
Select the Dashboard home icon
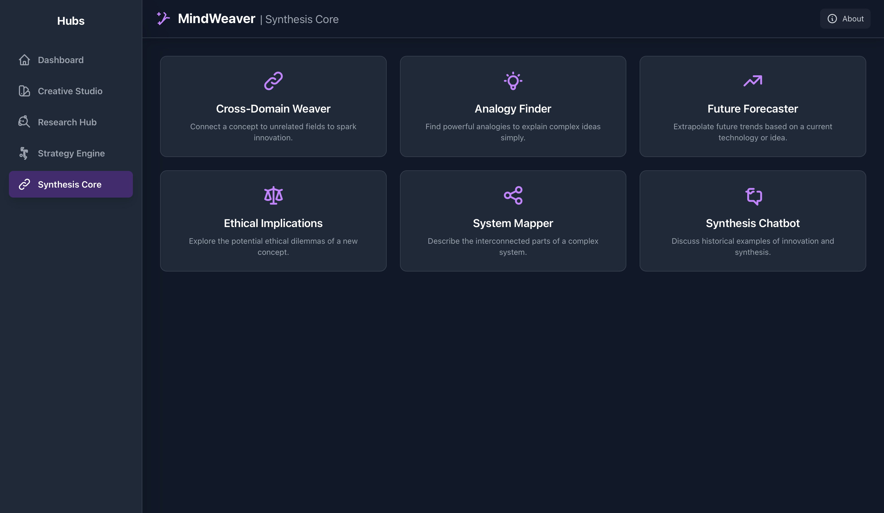[24, 60]
